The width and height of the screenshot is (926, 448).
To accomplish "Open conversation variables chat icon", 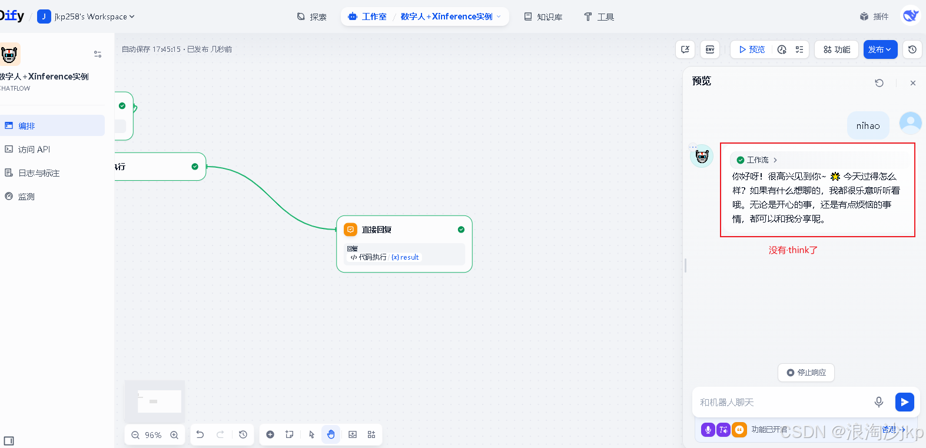I will [x=685, y=49].
